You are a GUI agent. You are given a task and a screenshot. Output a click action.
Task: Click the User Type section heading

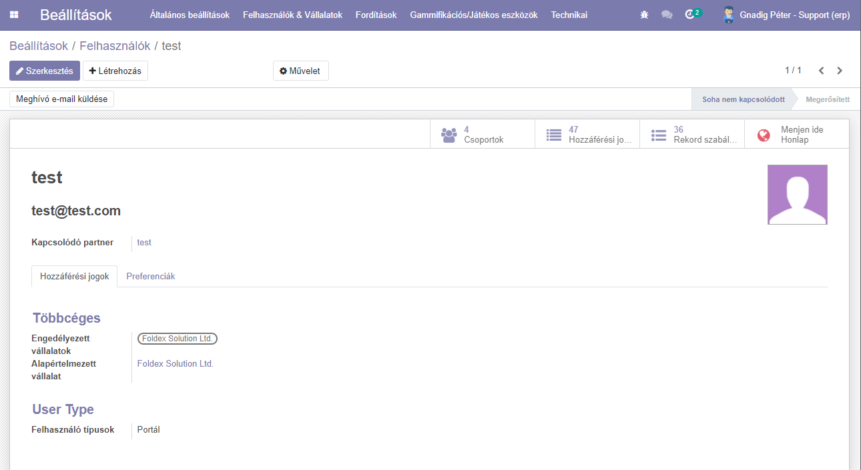63,409
